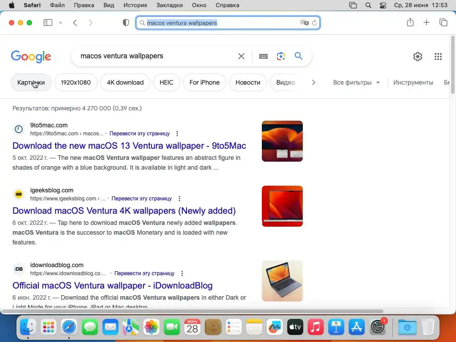Open Launchpad from the Dock

pyautogui.click(x=49, y=327)
